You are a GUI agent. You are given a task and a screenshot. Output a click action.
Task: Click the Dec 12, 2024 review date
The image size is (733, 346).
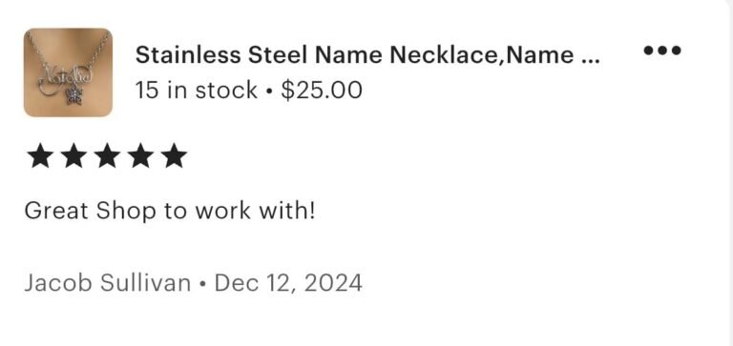tap(288, 283)
